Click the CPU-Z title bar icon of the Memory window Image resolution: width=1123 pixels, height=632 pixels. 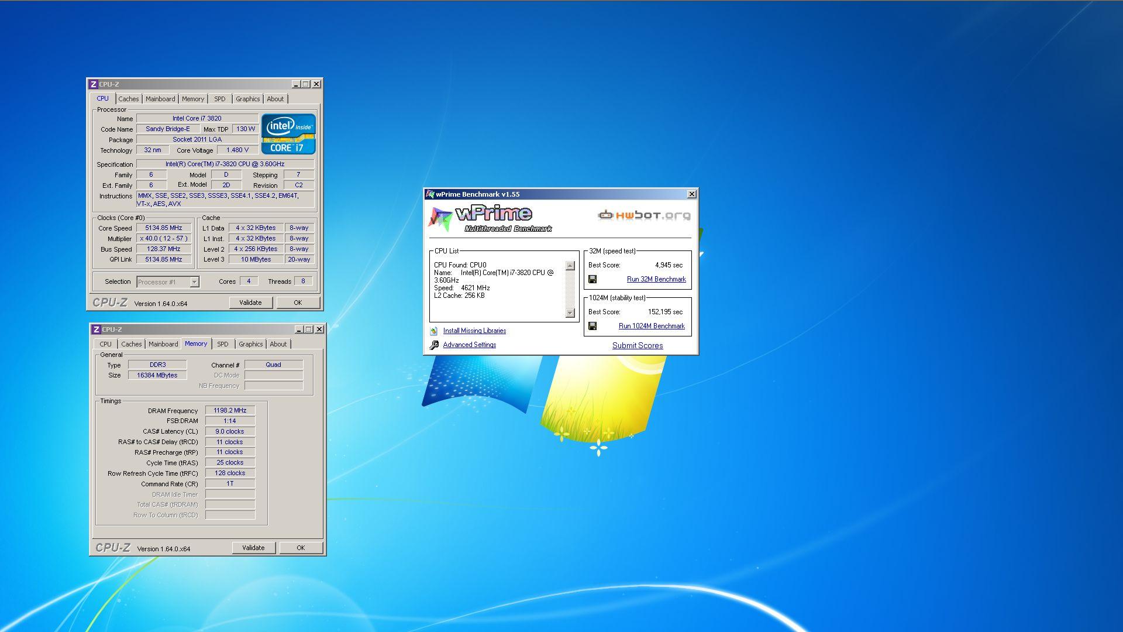click(96, 329)
